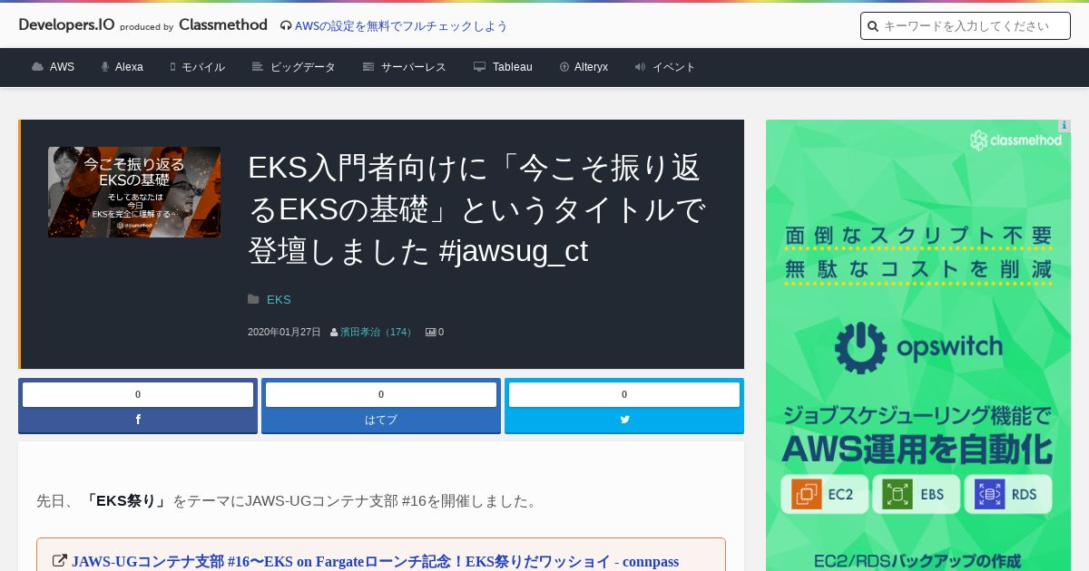Select the イベント menu item
The height and width of the screenshot is (571, 1089).
pyautogui.click(x=664, y=67)
